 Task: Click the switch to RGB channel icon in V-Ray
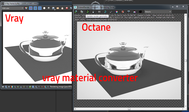[26, 8]
